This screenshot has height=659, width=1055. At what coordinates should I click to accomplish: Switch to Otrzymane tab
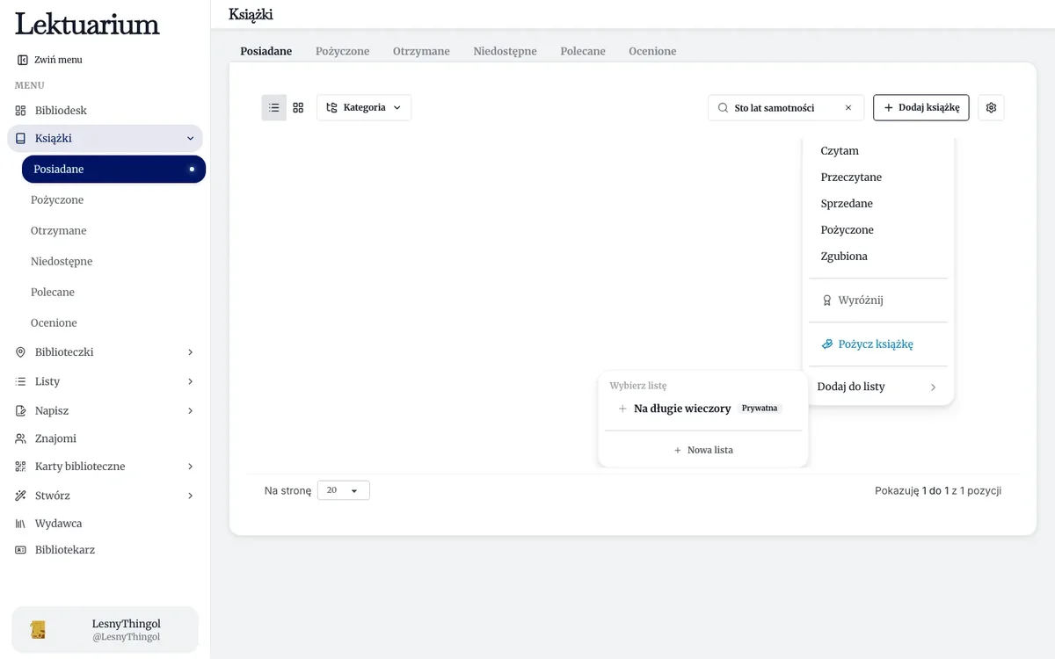pyautogui.click(x=421, y=52)
